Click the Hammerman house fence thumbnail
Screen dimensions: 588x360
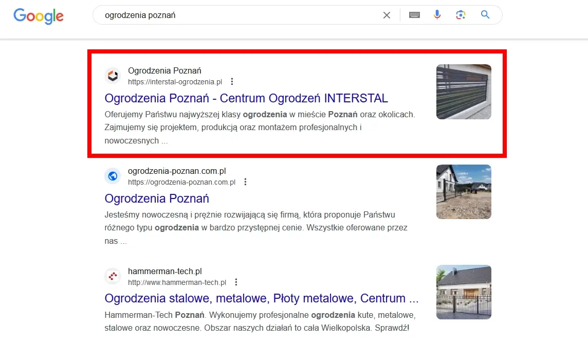pos(464,292)
